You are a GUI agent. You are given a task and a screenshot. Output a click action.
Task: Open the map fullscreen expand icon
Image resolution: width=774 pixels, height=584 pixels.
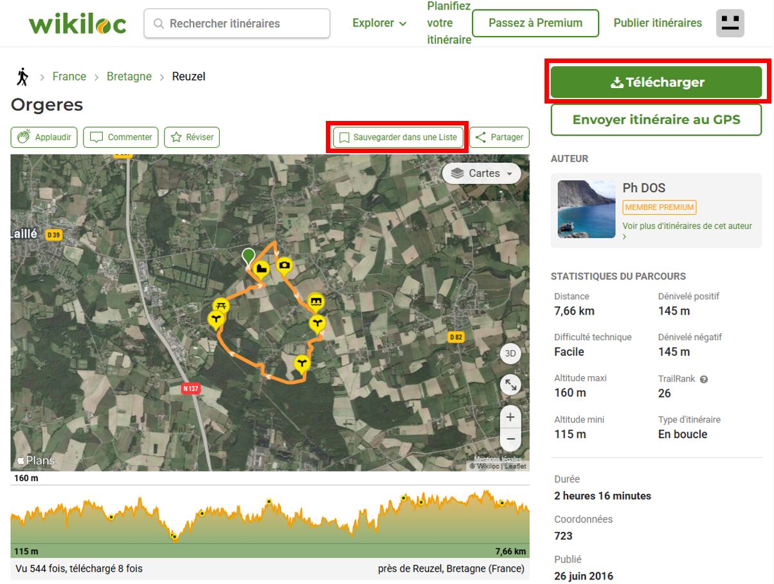tap(510, 385)
